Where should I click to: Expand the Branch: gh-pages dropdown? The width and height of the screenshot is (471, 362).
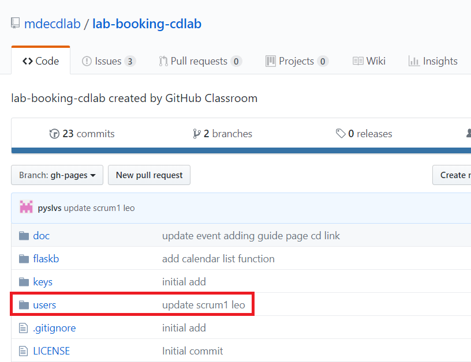[57, 175]
